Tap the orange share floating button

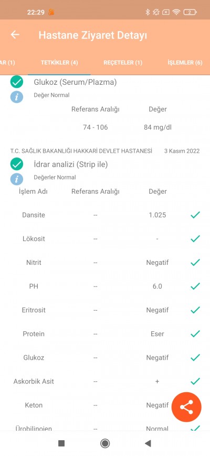pyautogui.click(x=186, y=407)
